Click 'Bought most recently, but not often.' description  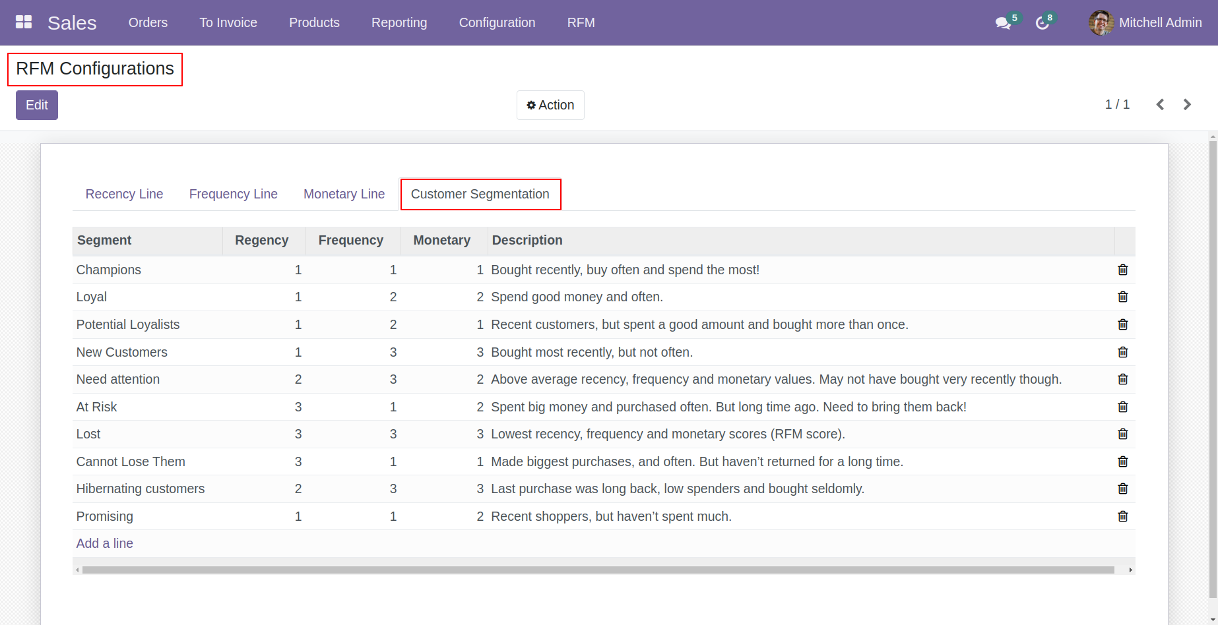click(592, 352)
